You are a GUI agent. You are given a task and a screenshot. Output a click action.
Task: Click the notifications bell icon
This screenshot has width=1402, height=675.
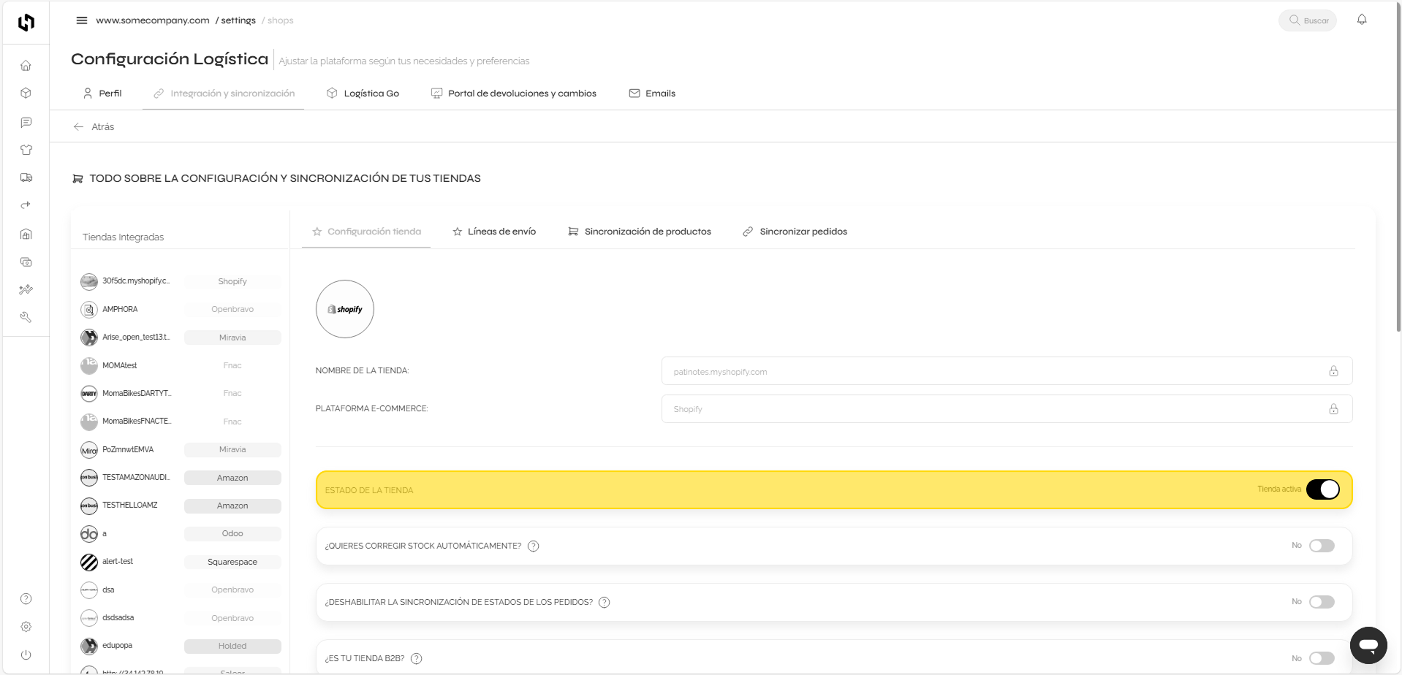[x=1363, y=20]
